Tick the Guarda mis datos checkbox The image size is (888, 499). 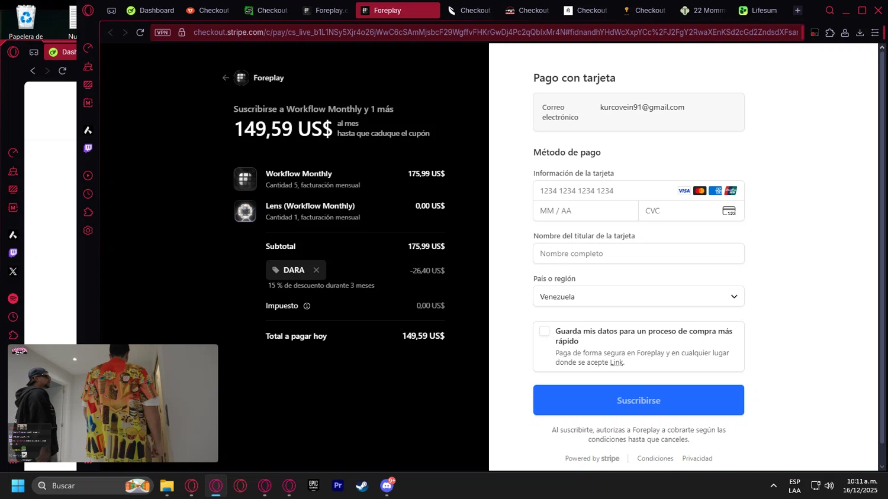point(545,331)
